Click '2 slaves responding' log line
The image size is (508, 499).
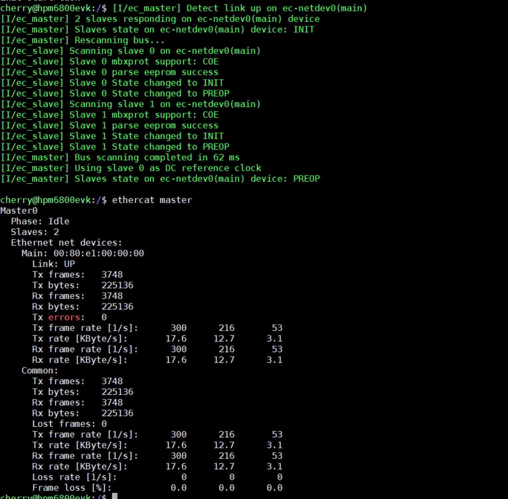tap(196, 19)
